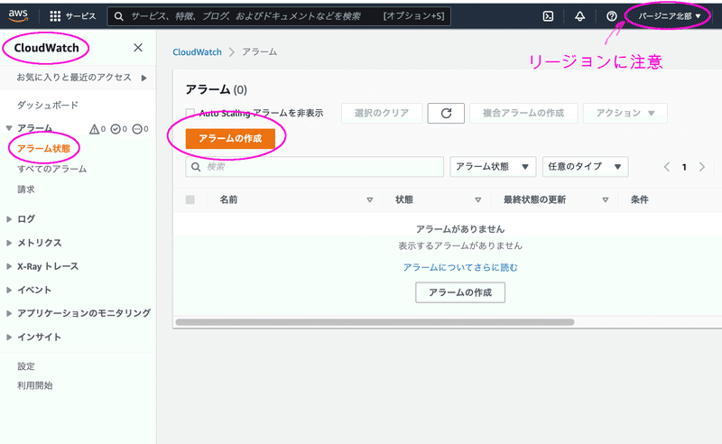Go to previous page of alarms
Viewport: 722px width, 444px height.
click(x=666, y=167)
